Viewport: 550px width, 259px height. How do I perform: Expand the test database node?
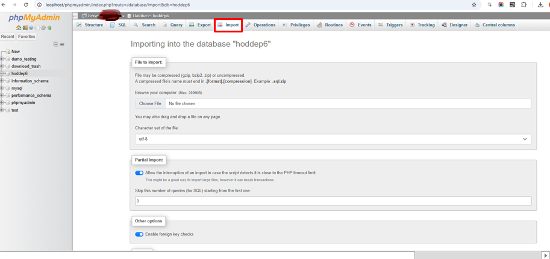point(2,110)
